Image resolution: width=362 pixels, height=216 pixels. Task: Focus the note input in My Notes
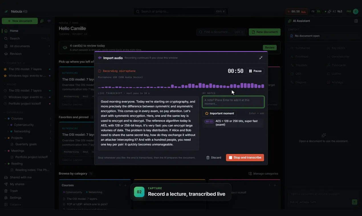tap(233, 102)
